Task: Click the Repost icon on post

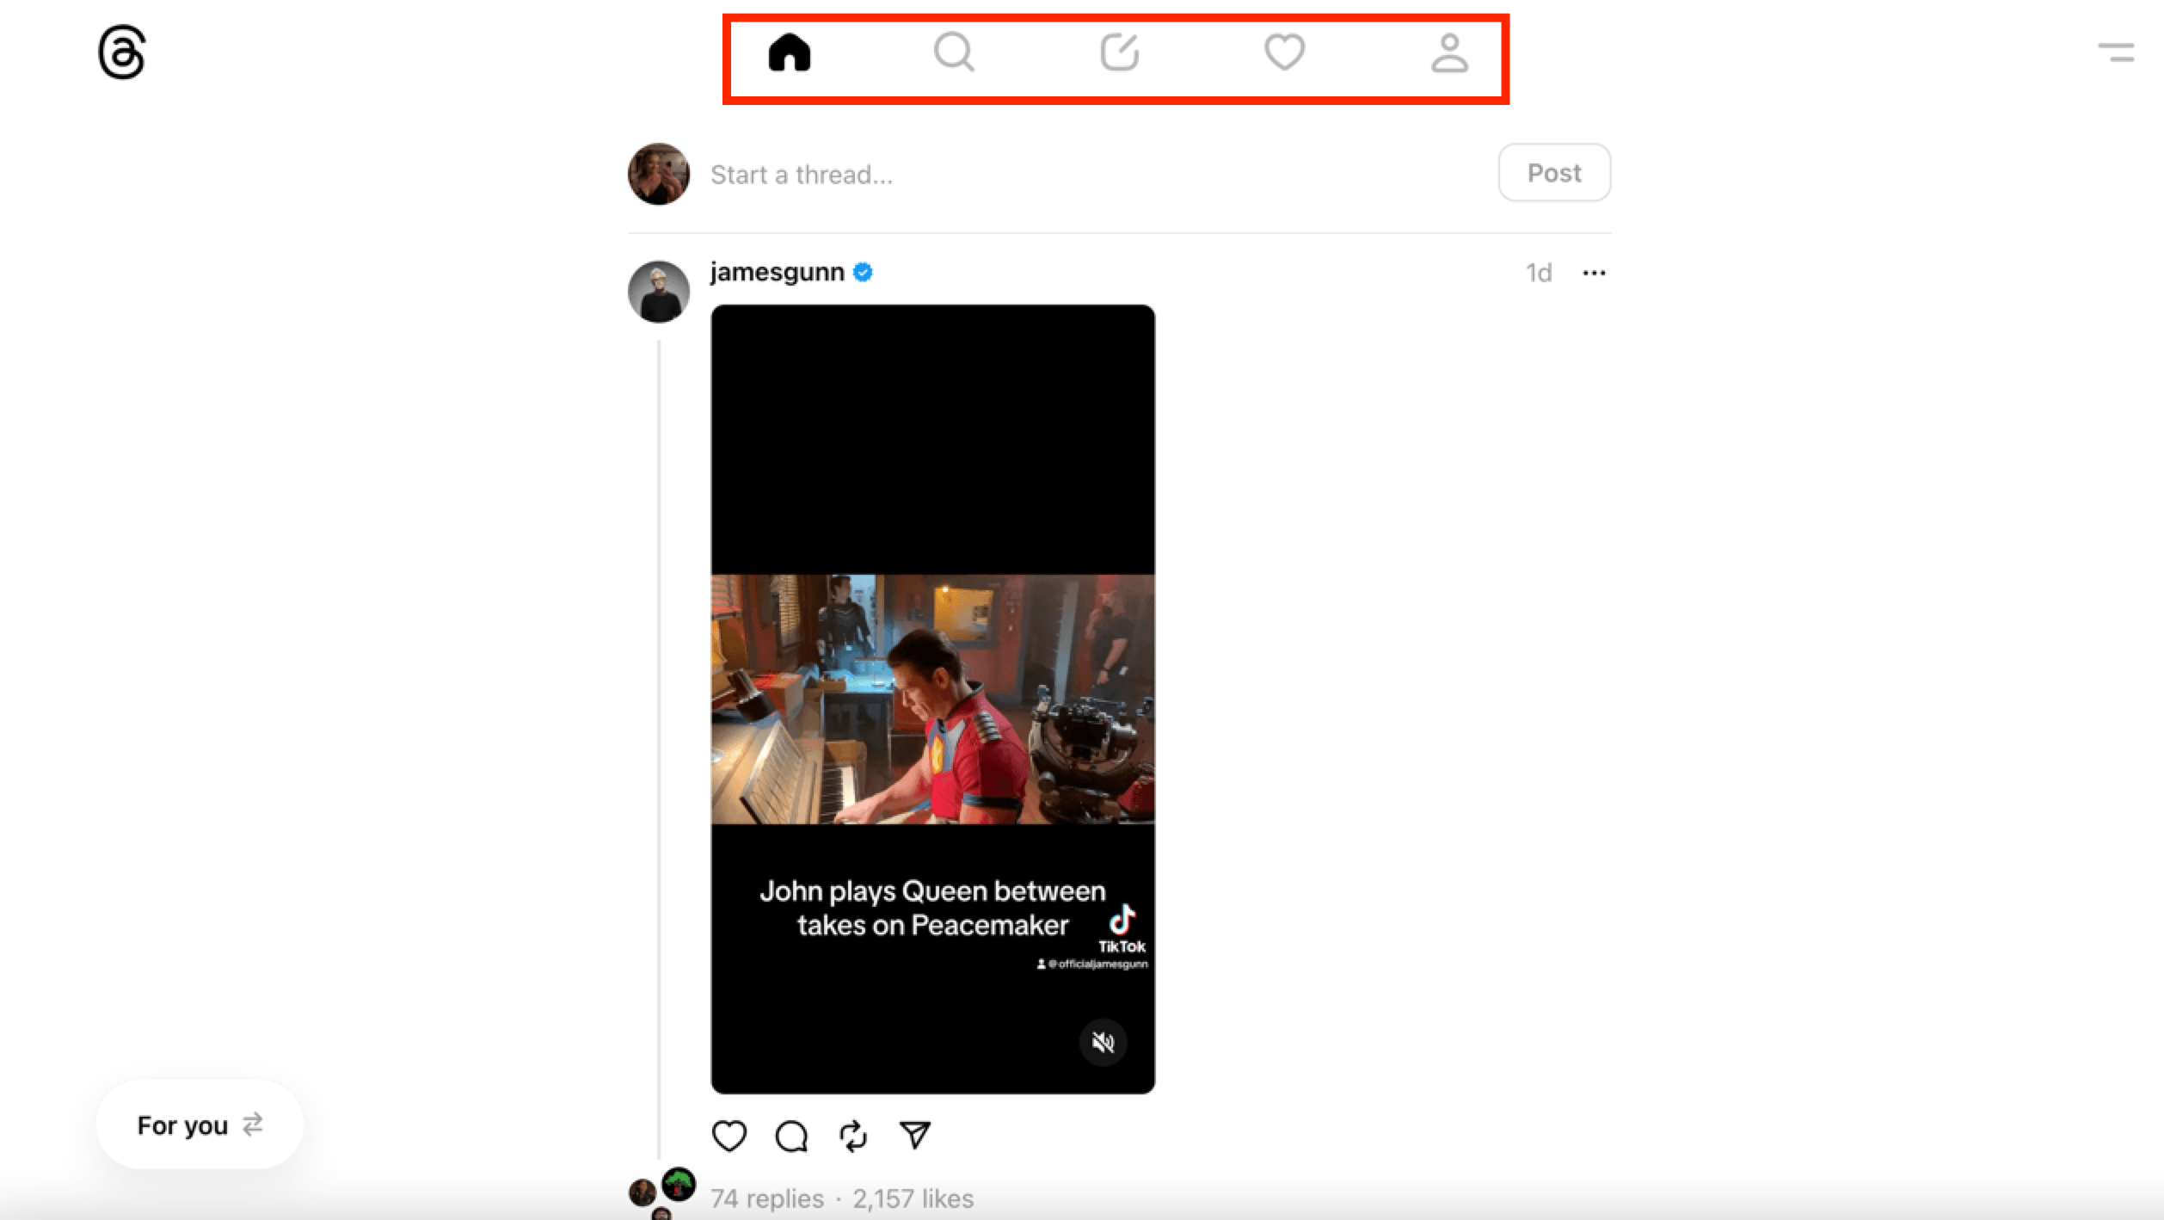Action: [853, 1136]
